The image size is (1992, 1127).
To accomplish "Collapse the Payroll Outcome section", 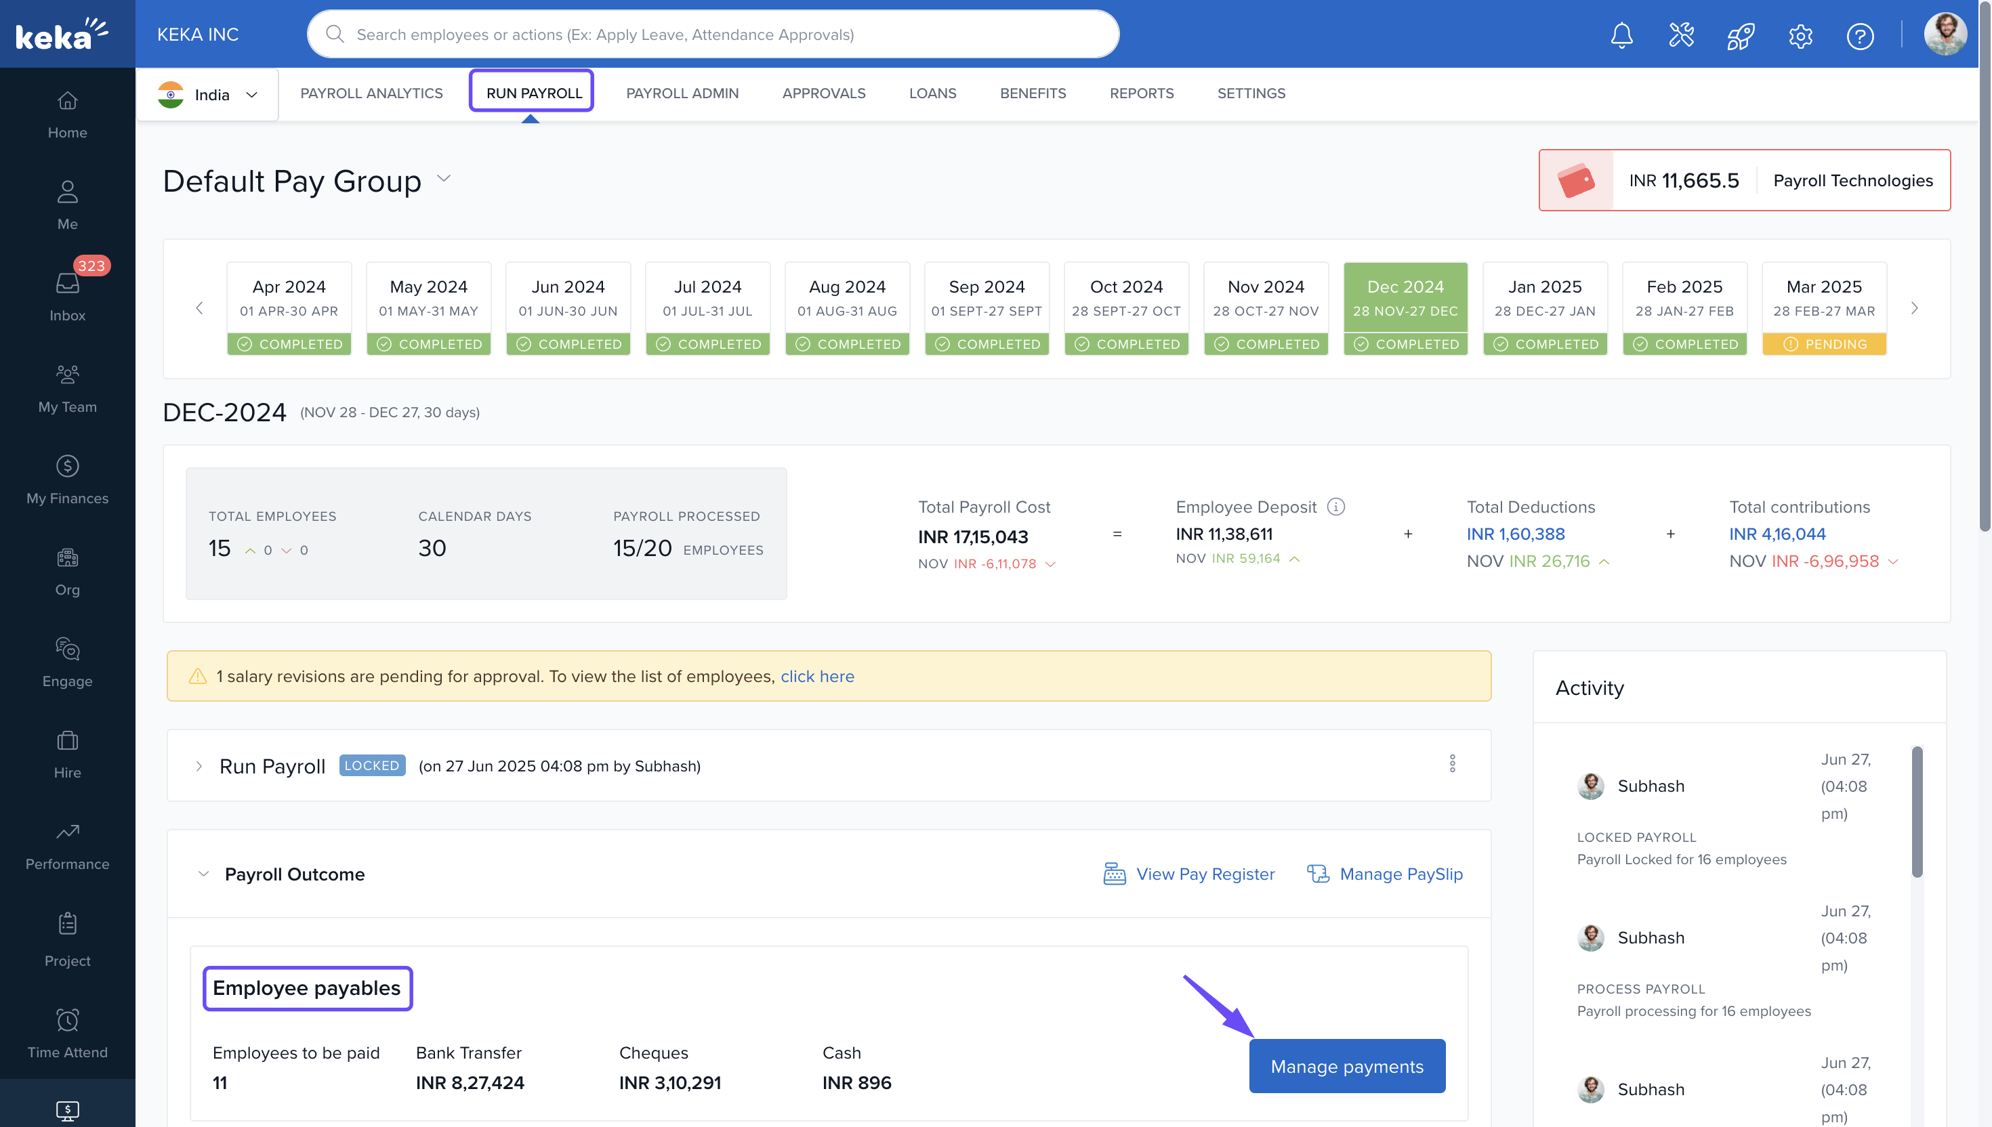I will pos(203,873).
